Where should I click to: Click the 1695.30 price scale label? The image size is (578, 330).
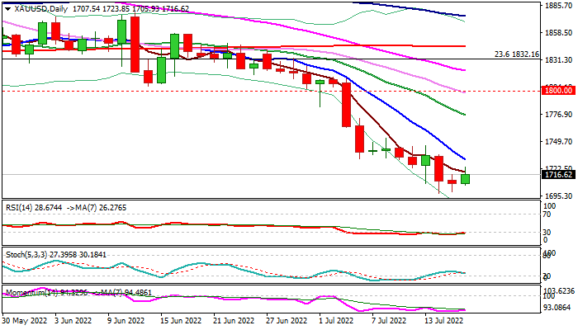[558, 196]
